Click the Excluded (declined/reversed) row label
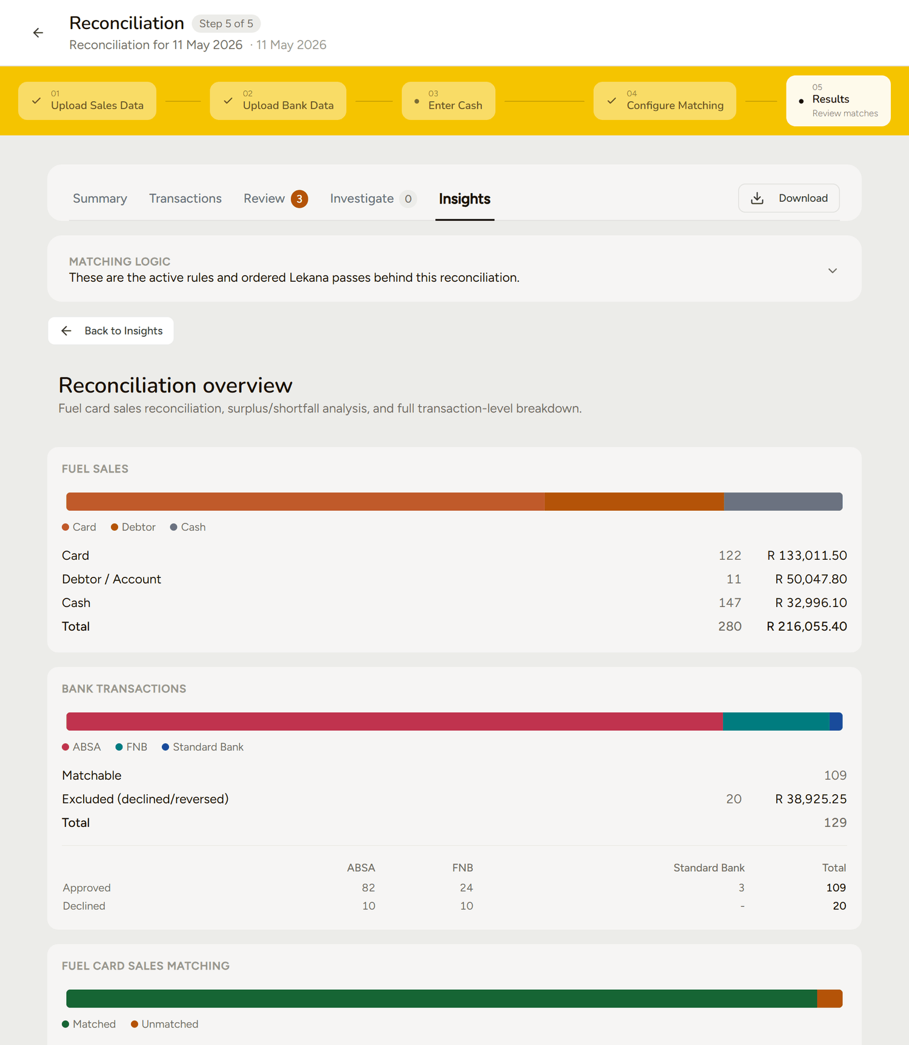This screenshot has width=909, height=1045. (145, 799)
